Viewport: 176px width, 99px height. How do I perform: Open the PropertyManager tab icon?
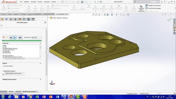pos(7,19)
